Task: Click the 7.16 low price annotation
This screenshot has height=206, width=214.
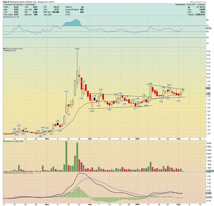Action: (178, 101)
